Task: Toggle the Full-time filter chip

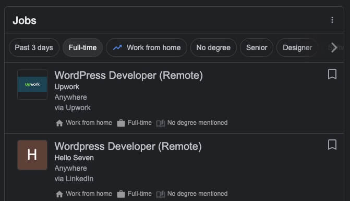Action: (x=82, y=48)
